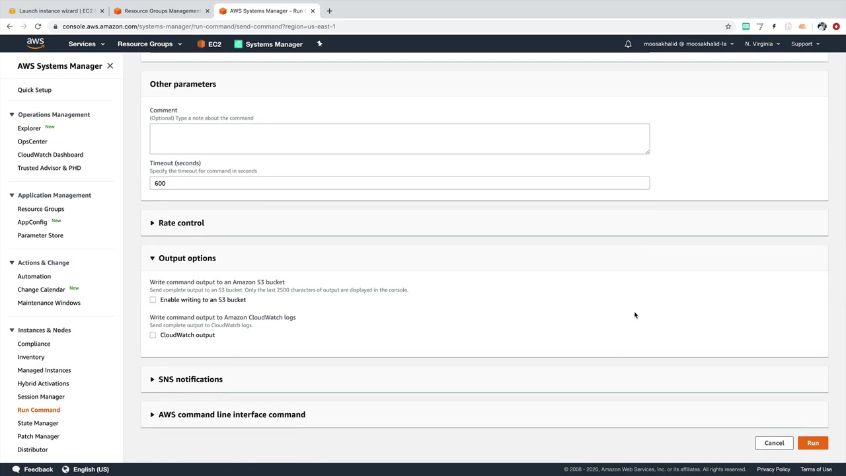Collapse the Instances & Nodes group

11,330
